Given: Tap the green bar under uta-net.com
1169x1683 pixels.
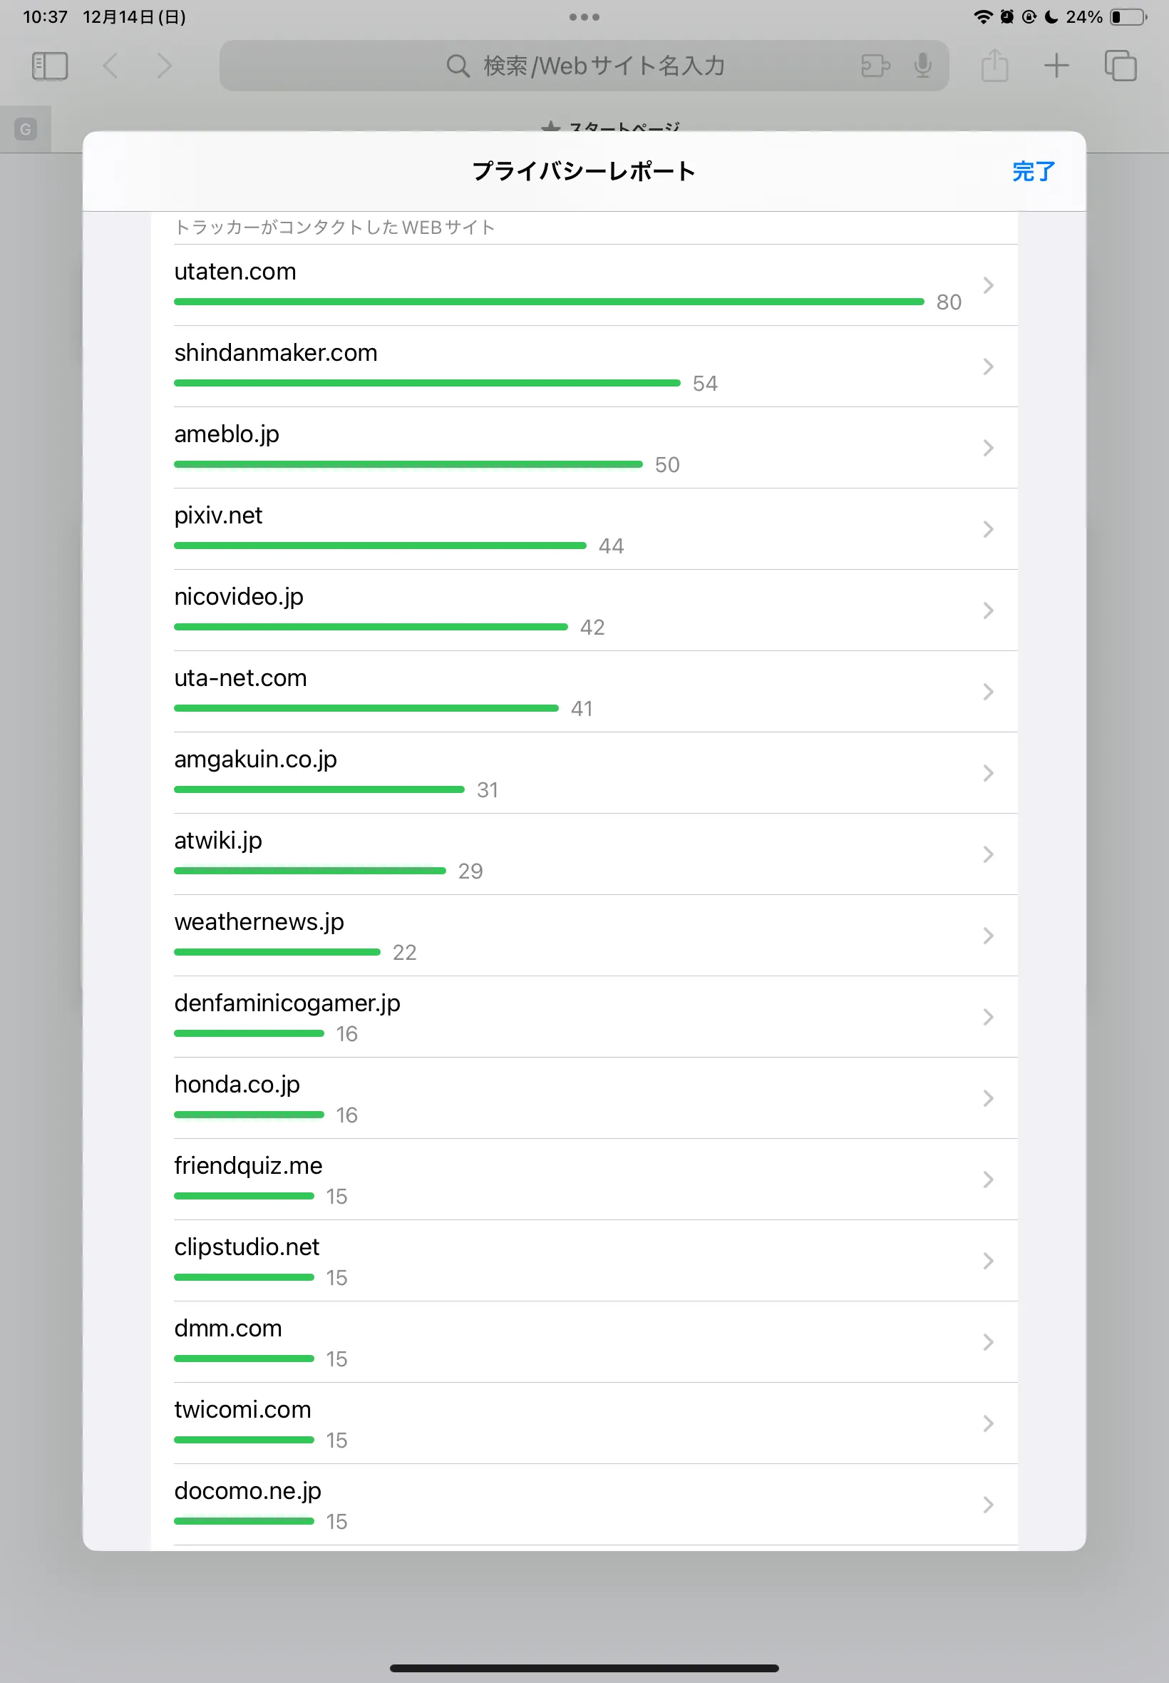Looking at the screenshot, I should [x=366, y=707].
